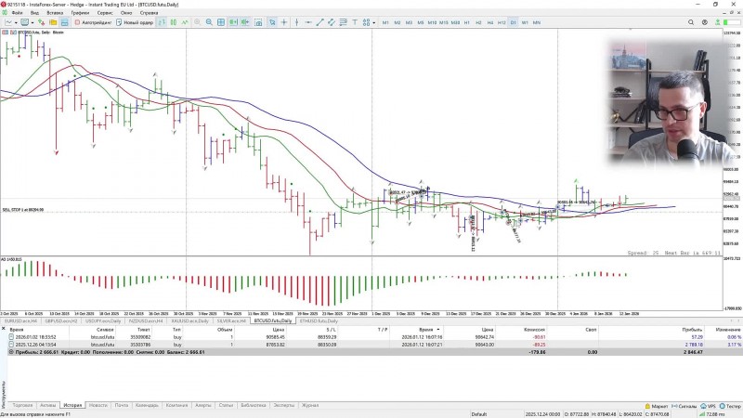The image size is (743, 418).
Task: Select the horizontal line tool
Action: pos(308,22)
